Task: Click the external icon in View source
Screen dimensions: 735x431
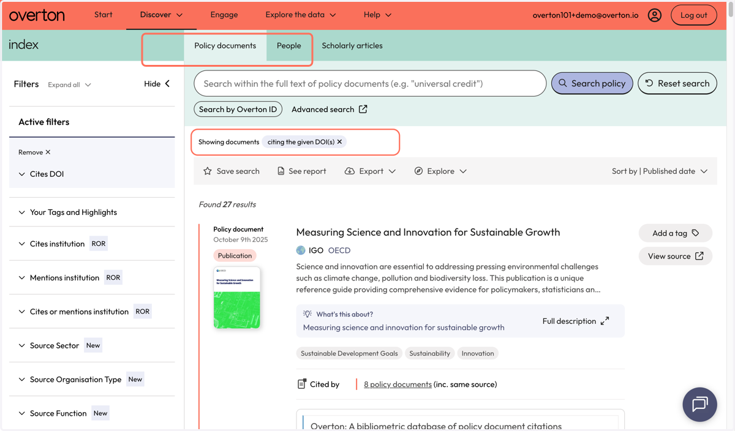Action: coord(699,256)
